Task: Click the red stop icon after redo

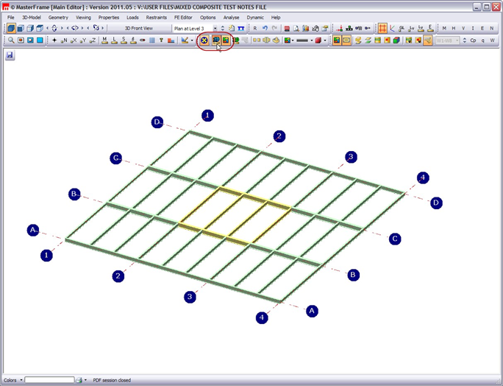Action: pos(287,28)
